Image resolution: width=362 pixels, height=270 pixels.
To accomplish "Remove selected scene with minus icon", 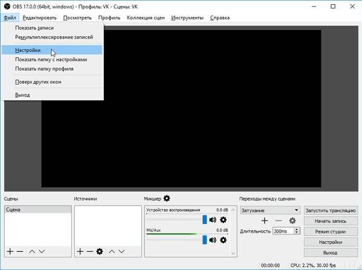I will point(20,251).
